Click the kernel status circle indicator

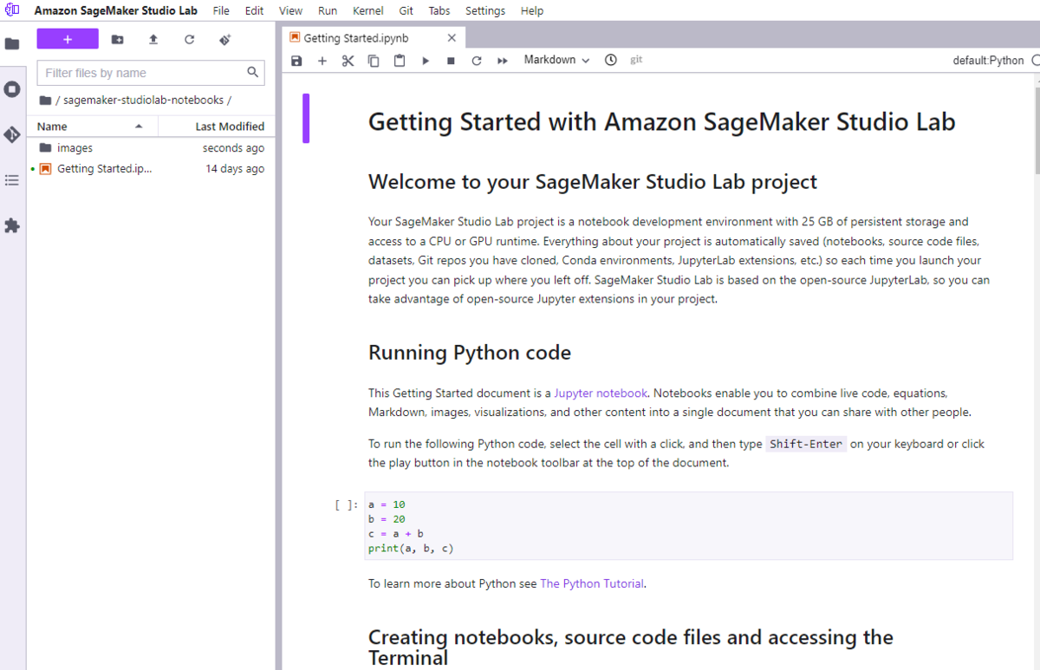(1036, 61)
